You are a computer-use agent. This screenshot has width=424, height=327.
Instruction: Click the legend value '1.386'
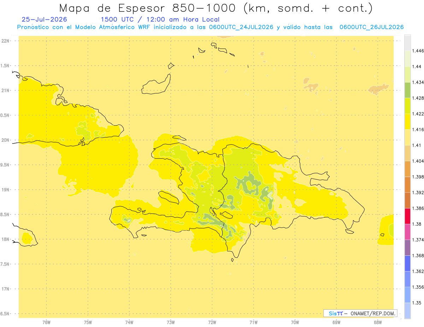418,208
